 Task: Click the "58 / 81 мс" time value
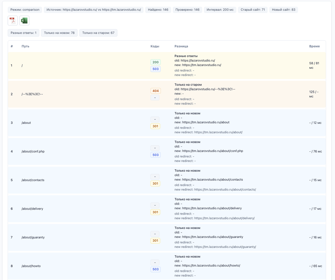(314, 65)
